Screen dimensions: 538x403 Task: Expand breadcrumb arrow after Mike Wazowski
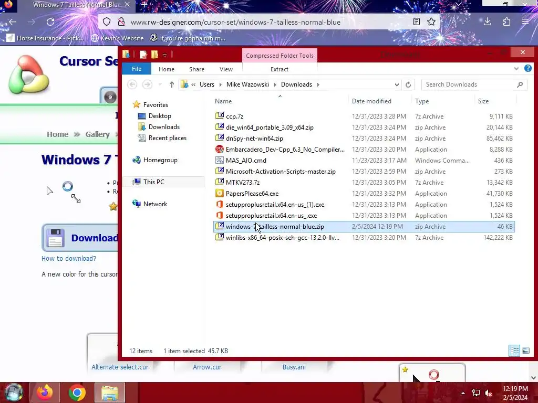(275, 84)
